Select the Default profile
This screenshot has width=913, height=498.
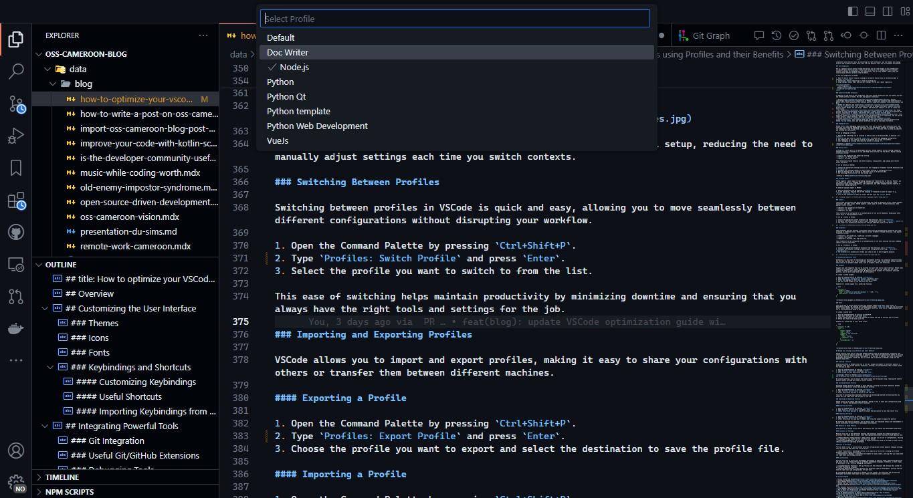click(x=457, y=37)
